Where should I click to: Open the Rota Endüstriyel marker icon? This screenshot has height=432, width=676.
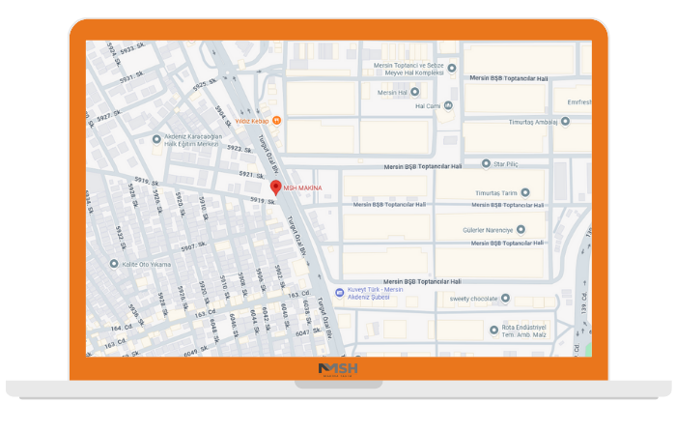[x=494, y=329]
